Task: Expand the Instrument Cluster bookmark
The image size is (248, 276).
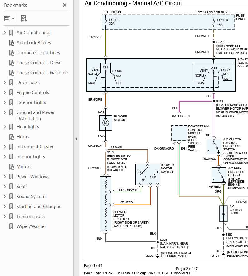Action: coord(5,147)
